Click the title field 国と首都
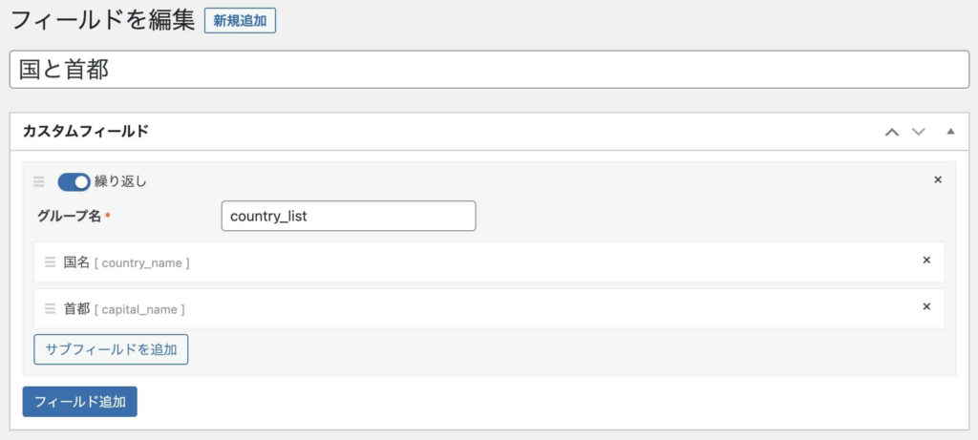 click(x=489, y=70)
